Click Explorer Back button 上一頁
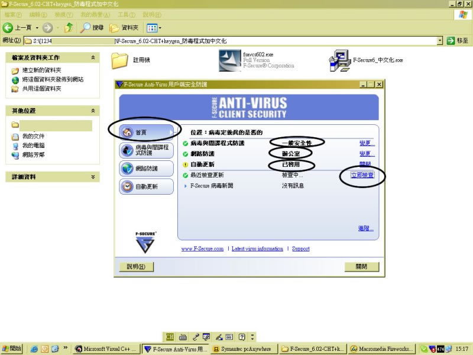473x355 pixels. 17,28
